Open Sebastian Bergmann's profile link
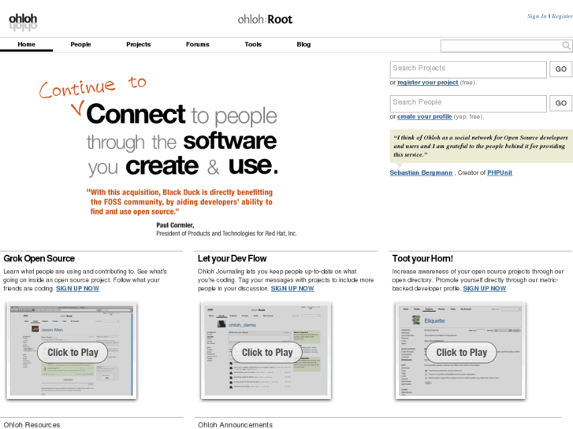 (421, 172)
